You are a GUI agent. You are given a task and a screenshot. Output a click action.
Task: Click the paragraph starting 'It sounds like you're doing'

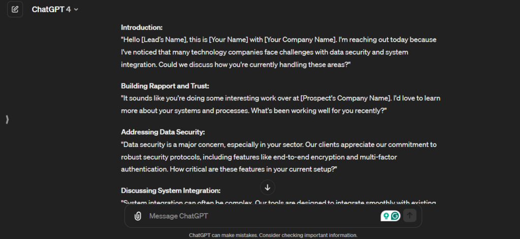[278, 104]
